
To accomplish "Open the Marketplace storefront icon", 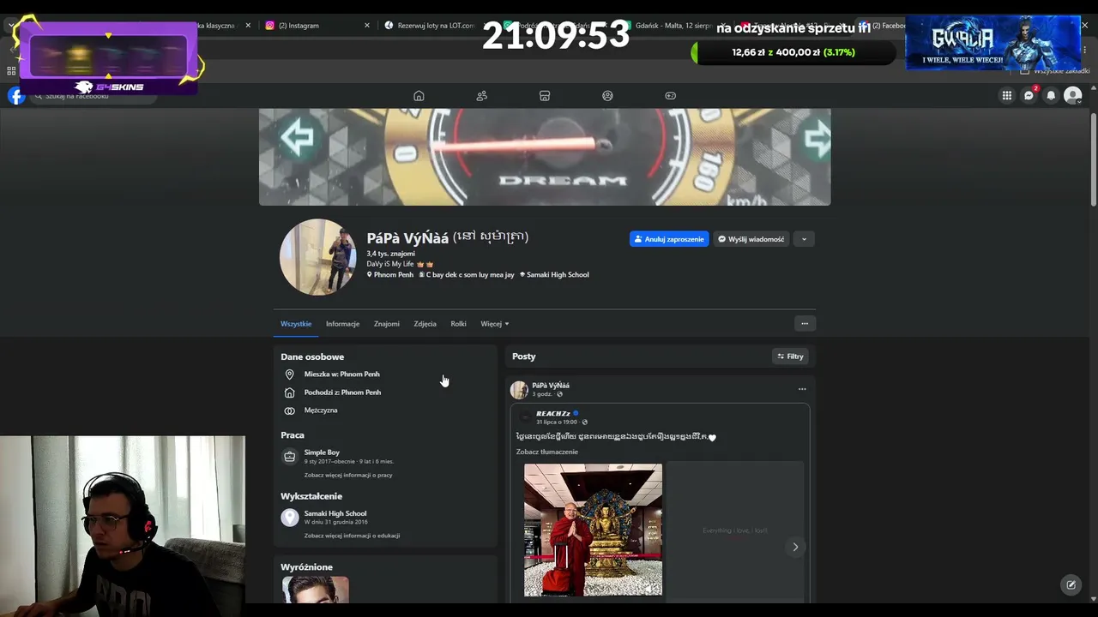I will [545, 96].
